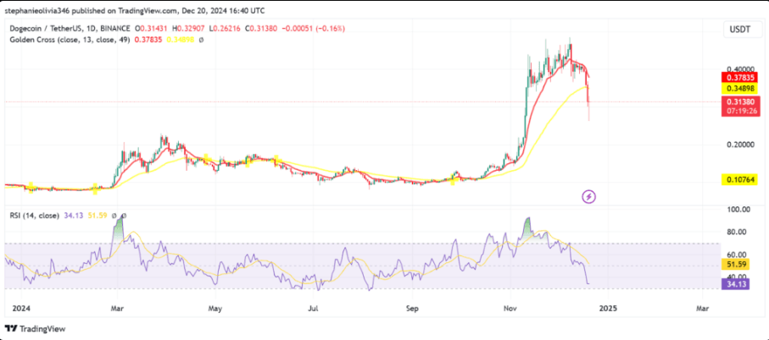
Task: Click the red 0.37835 price axis label
Action: pos(739,77)
